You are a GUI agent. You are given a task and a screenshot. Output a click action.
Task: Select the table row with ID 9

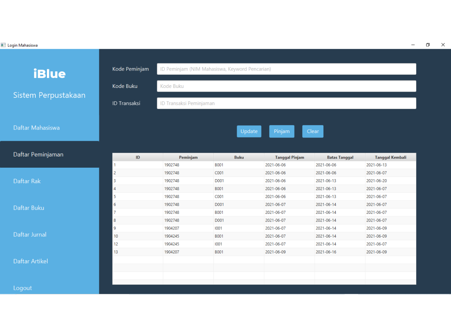pyautogui.click(x=264, y=228)
